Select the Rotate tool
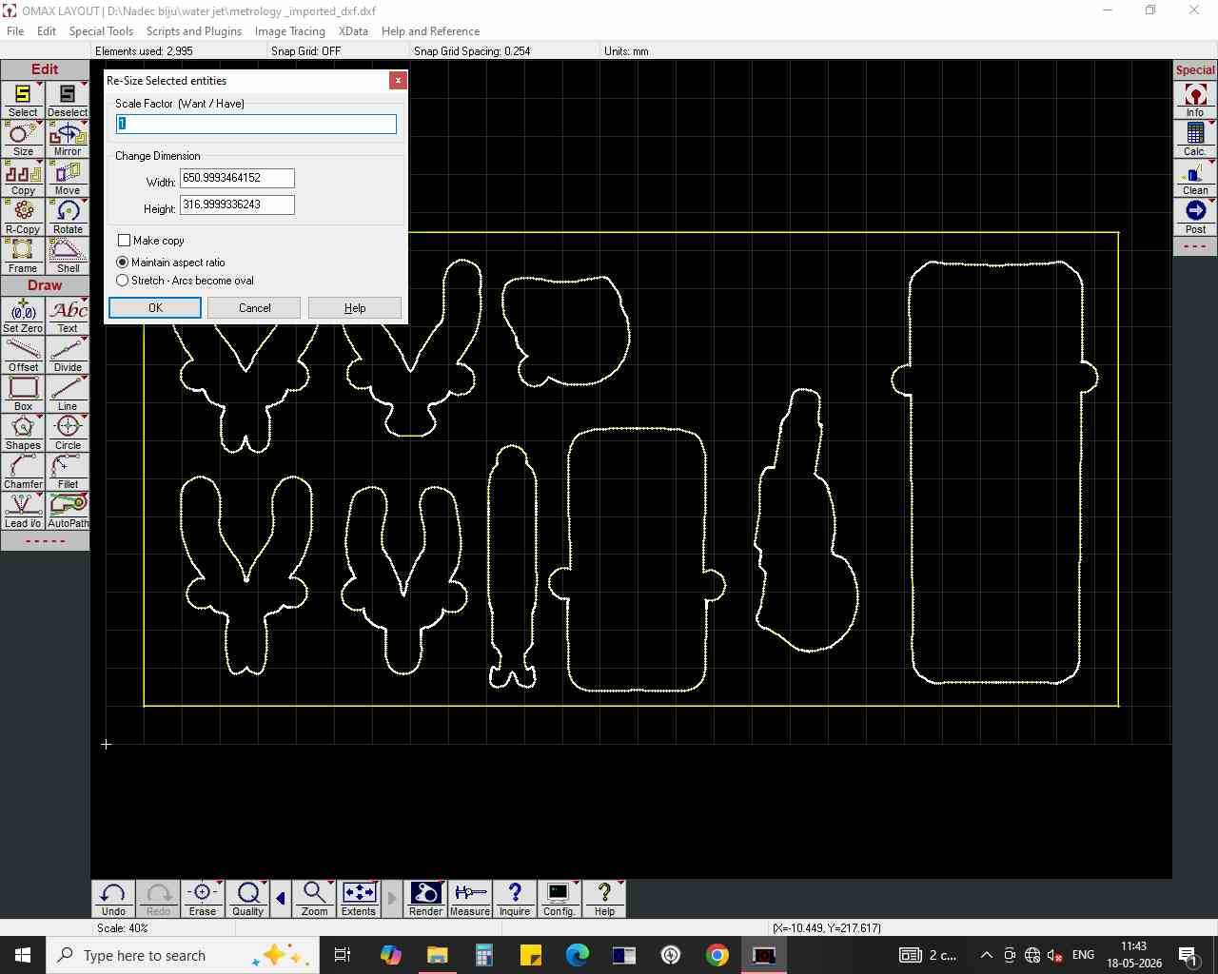Viewport: 1218px width, 974px height. 68,217
